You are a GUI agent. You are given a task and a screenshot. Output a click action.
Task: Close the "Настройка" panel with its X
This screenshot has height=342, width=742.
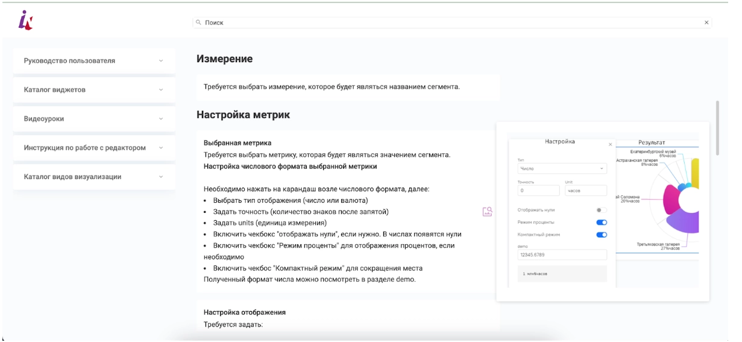(610, 145)
